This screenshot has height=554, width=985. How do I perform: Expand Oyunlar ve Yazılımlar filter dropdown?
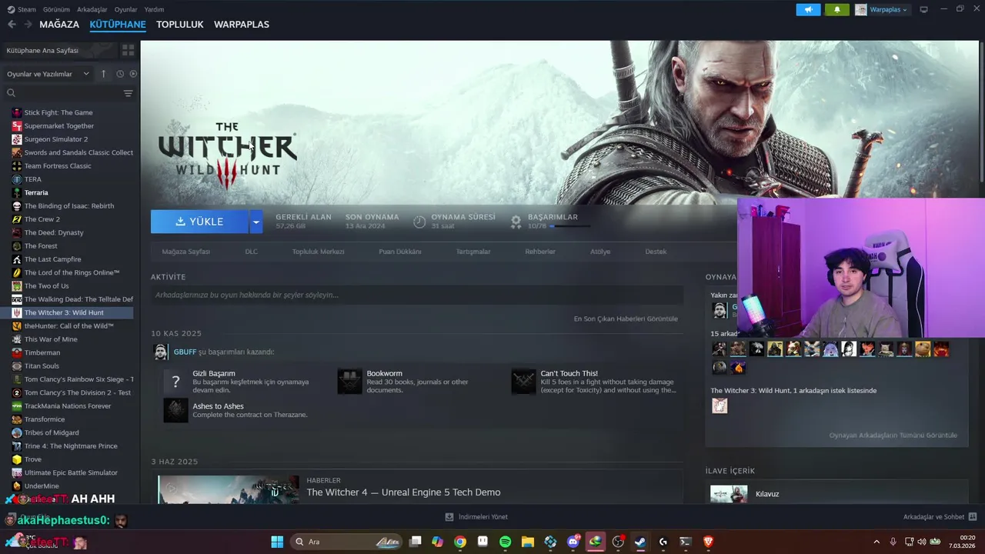(x=48, y=74)
